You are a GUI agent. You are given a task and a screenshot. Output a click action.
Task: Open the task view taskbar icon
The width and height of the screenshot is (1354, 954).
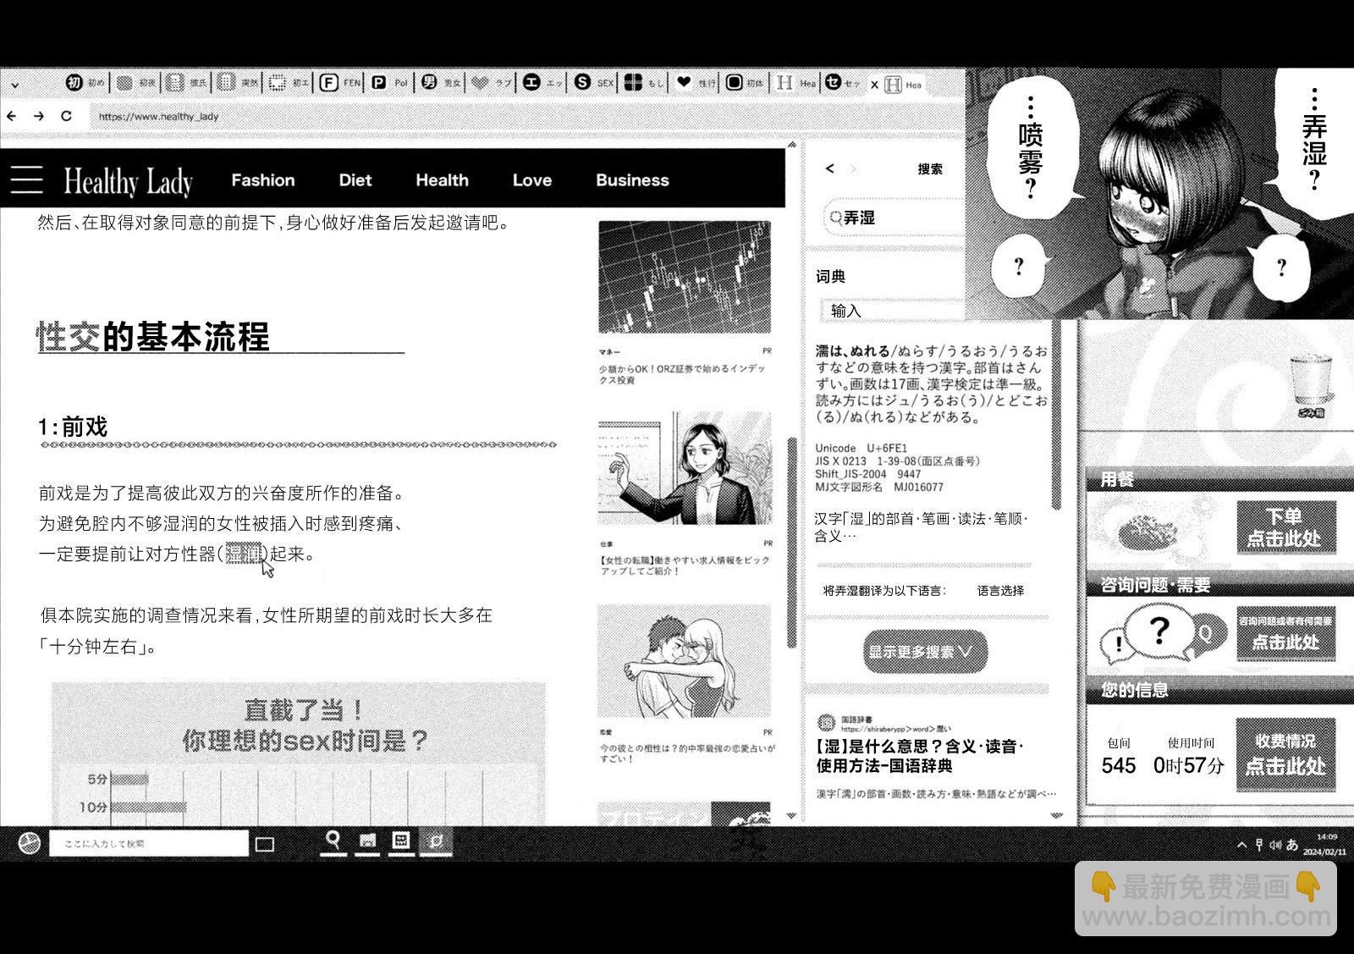click(265, 844)
